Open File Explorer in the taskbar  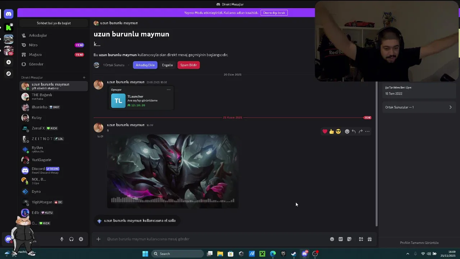pos(220,254)
